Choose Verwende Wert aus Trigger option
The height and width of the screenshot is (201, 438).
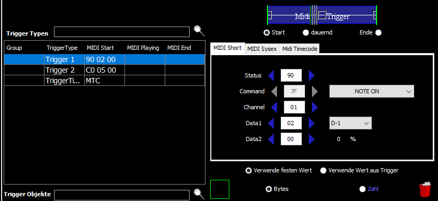pos(323,171)
